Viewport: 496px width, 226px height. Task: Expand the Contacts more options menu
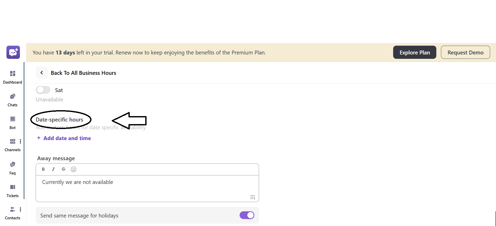pyautogui.click(x=20, y=209)
